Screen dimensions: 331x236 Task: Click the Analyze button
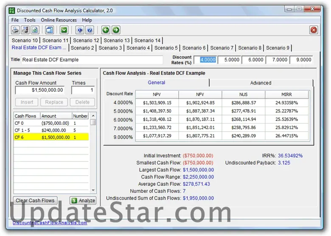tap(83, 200)
